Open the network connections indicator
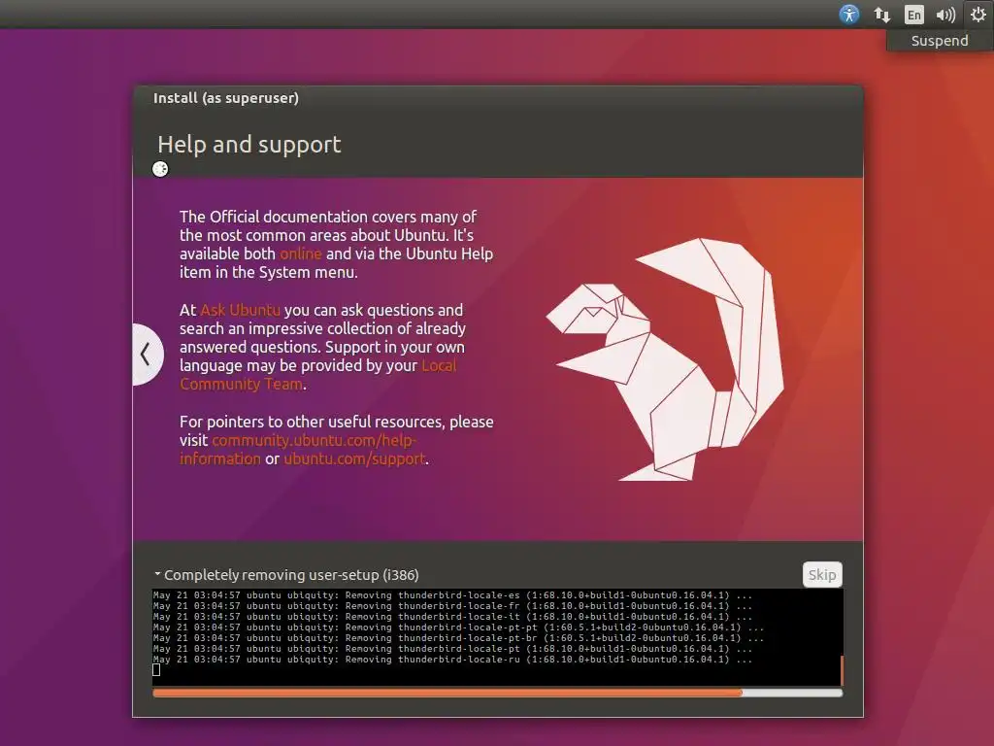Image resolution: width=994 pixels, height=746 pixels. (881, 15)
